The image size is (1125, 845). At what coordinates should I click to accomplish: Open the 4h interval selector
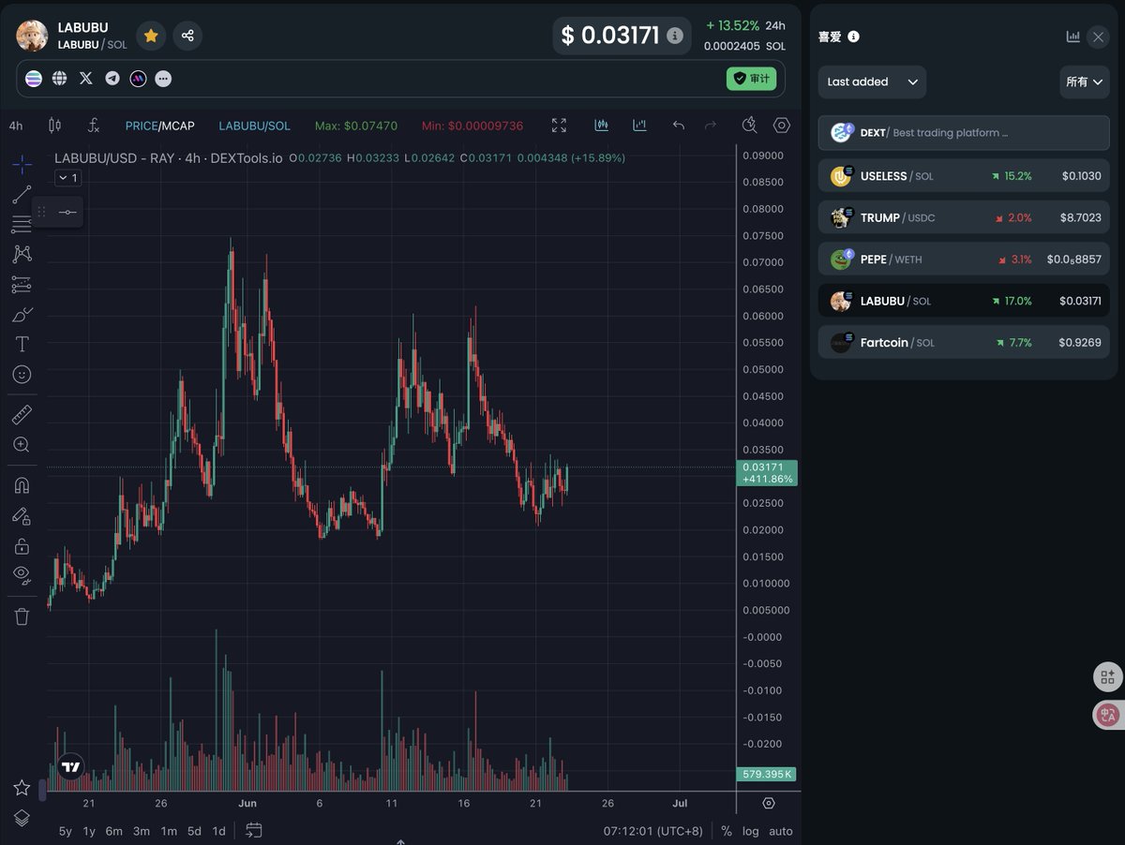[16, 126]
